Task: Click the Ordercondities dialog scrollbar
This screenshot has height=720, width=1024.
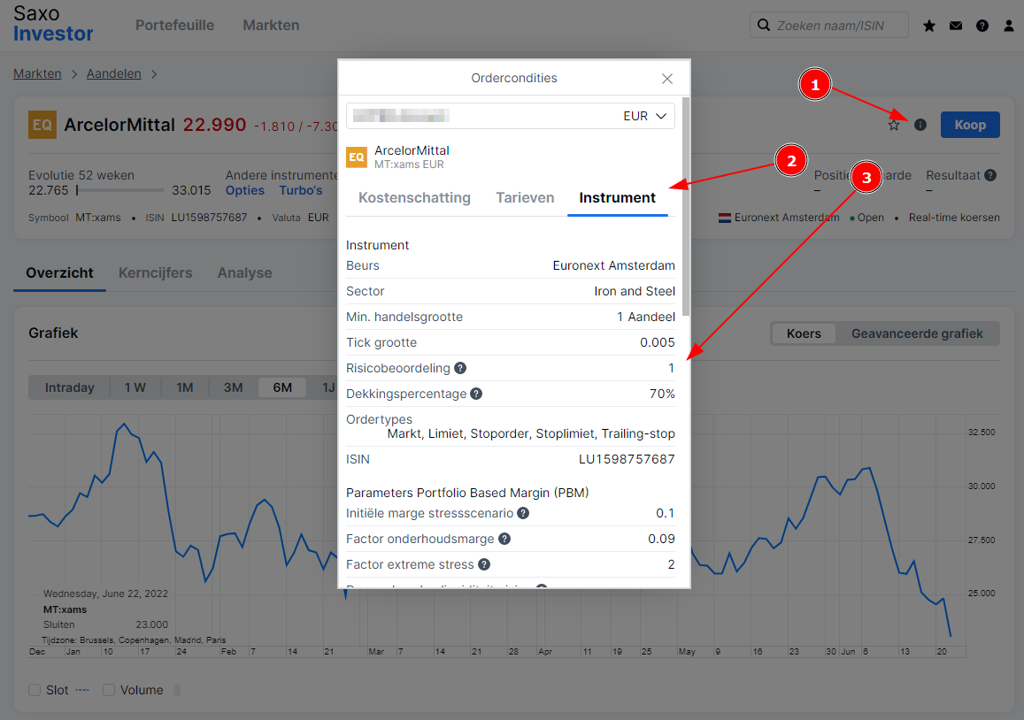Action: click(x=686, y=206)
